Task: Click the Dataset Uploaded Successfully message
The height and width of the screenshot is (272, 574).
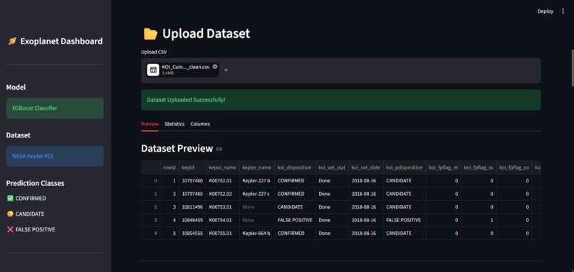Action: (x=341, y=100)
